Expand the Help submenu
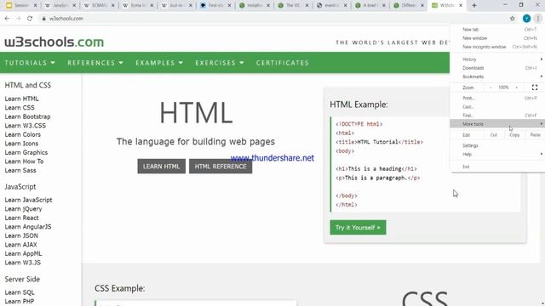 pyautogui.click(x=497, y=154)
